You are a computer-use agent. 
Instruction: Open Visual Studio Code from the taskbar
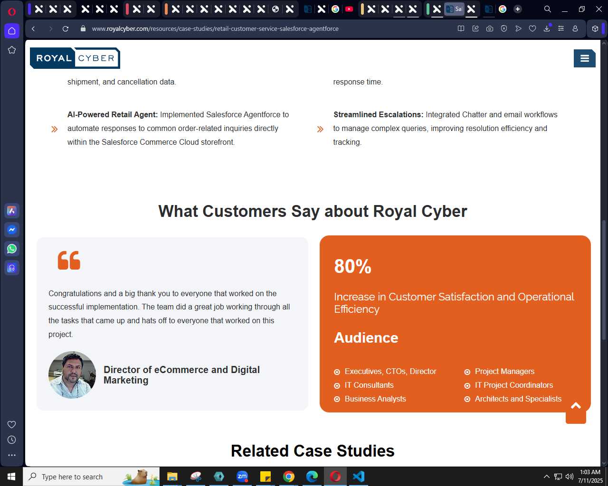point(359,477)
